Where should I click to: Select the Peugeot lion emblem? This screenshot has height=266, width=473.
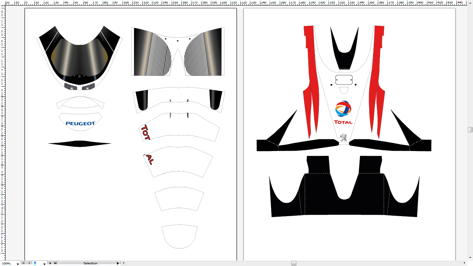pyautogui.click(x=343, y=138)
